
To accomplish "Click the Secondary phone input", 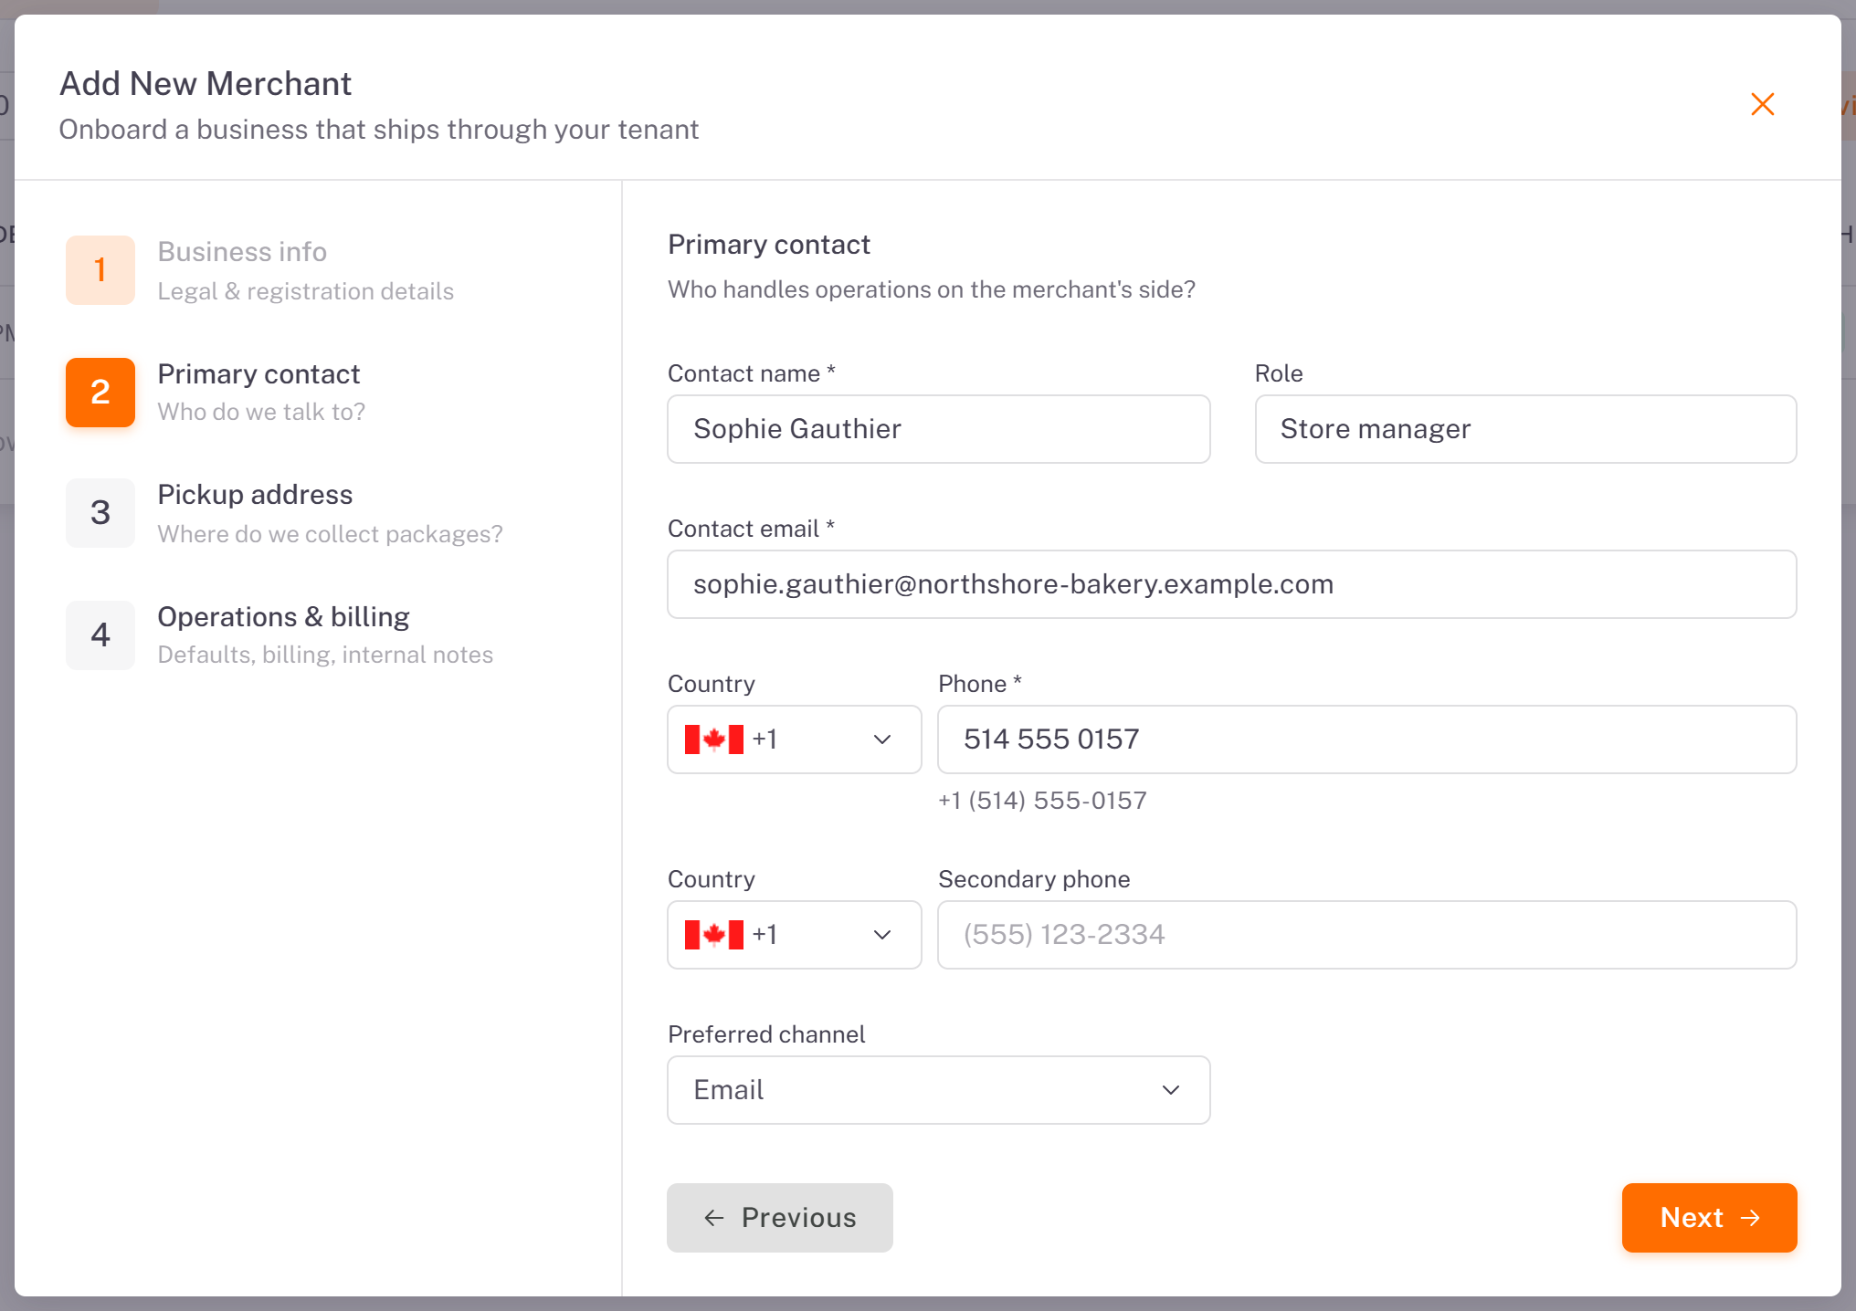I will pyautogui.click(x=1367, y=935).
